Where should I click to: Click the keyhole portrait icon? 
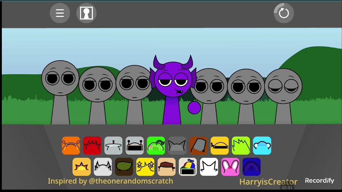coord(86,13)
